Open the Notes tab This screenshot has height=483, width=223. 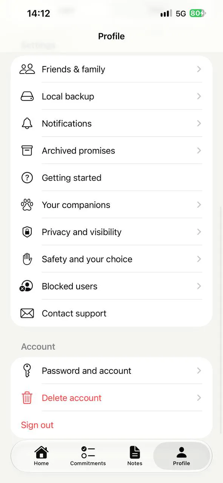click(x=135, y=456)
